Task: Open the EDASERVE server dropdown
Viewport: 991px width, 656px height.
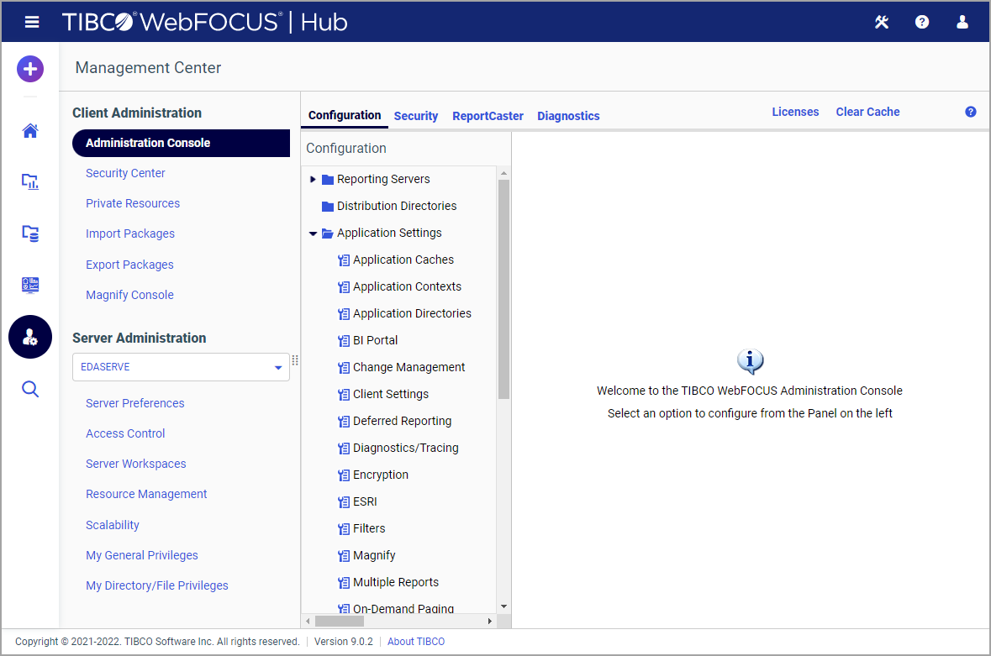Action: point(181,367)
